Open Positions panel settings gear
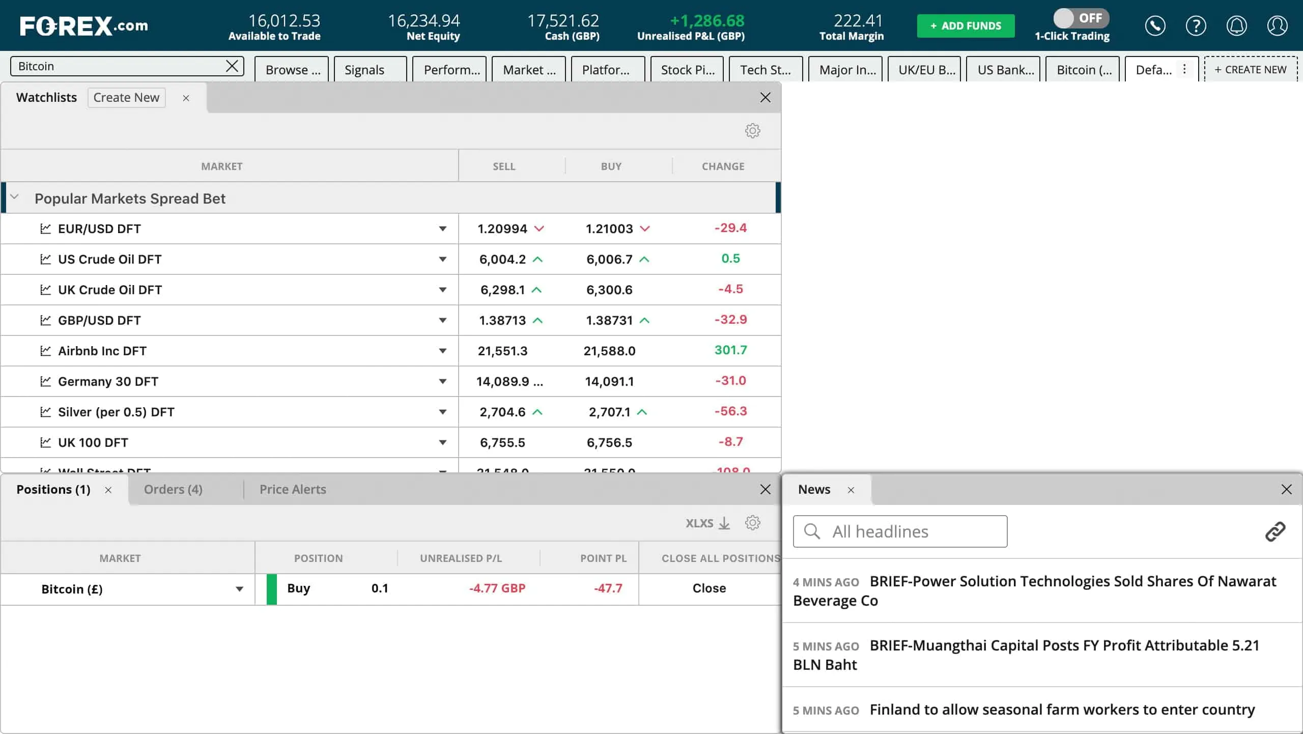This screenshot has width=1303, height=734. tap(752, 523)
